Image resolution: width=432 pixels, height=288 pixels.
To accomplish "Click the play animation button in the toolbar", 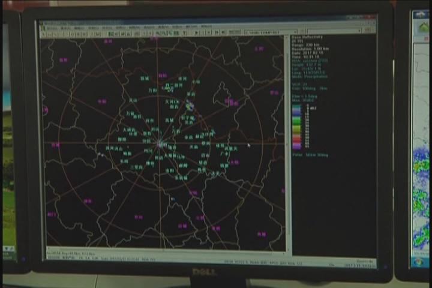I will point(196,32).
